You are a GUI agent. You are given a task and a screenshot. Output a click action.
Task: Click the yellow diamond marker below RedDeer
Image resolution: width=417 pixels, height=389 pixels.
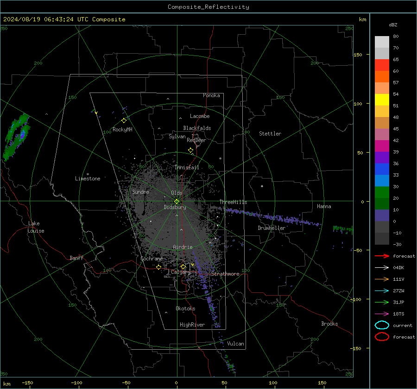190,150
